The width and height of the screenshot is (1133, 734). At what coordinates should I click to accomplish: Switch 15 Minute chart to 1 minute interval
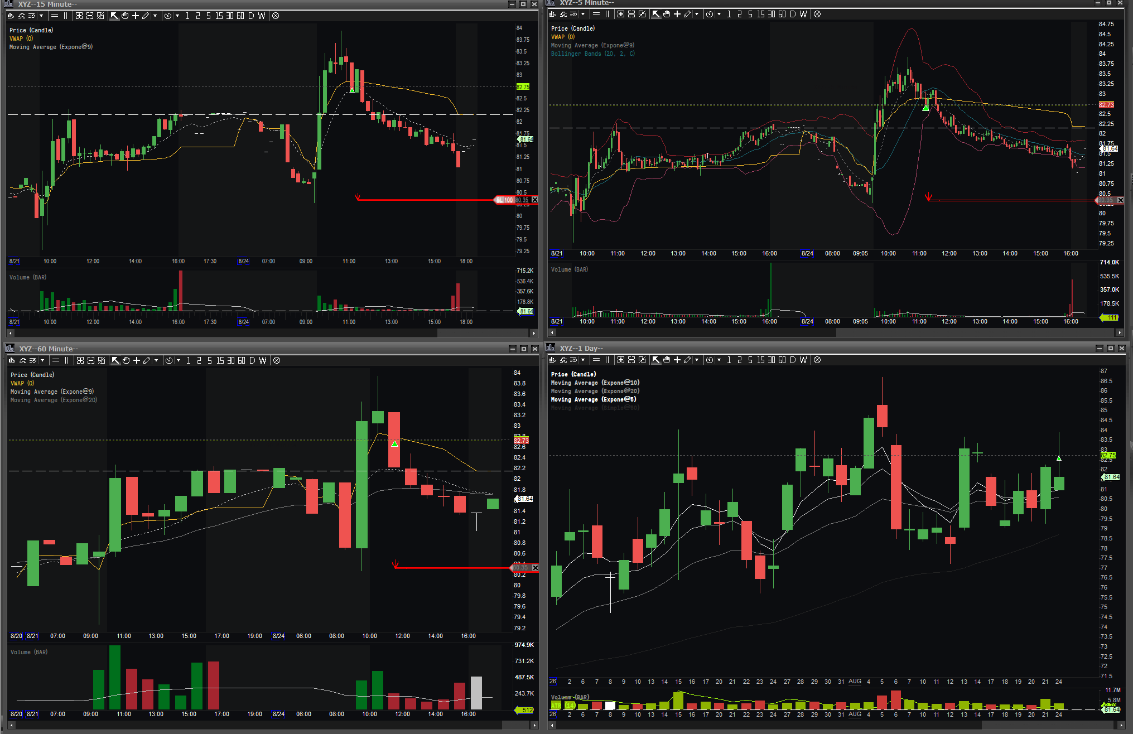pyautogui.click(x=187, y=16)
